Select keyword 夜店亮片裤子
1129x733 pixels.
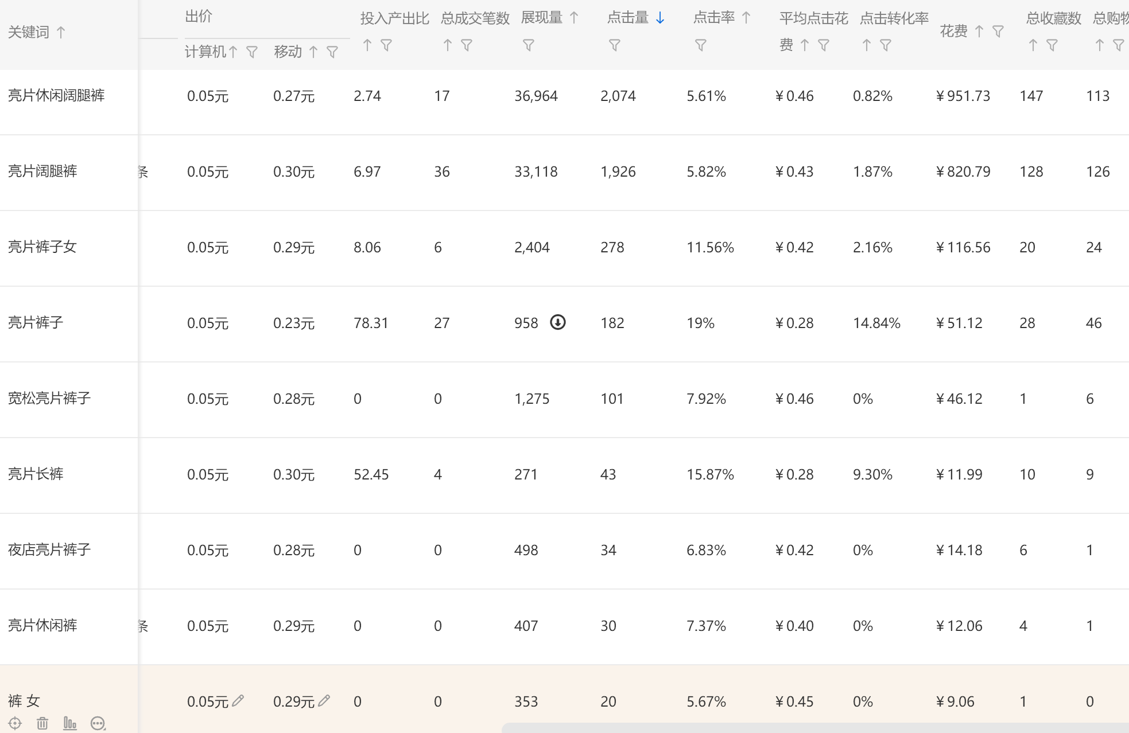49,549
